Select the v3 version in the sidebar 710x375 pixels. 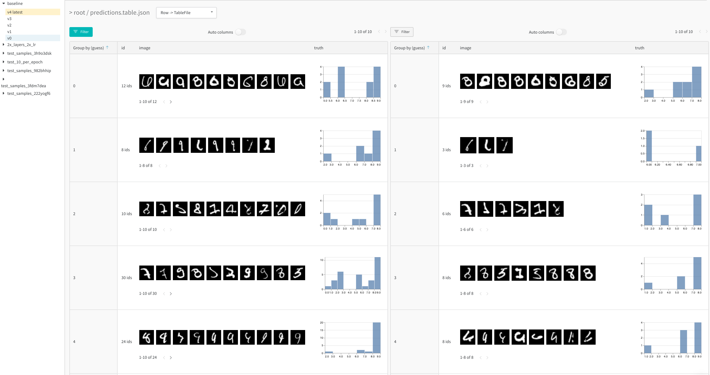(10, 19)
